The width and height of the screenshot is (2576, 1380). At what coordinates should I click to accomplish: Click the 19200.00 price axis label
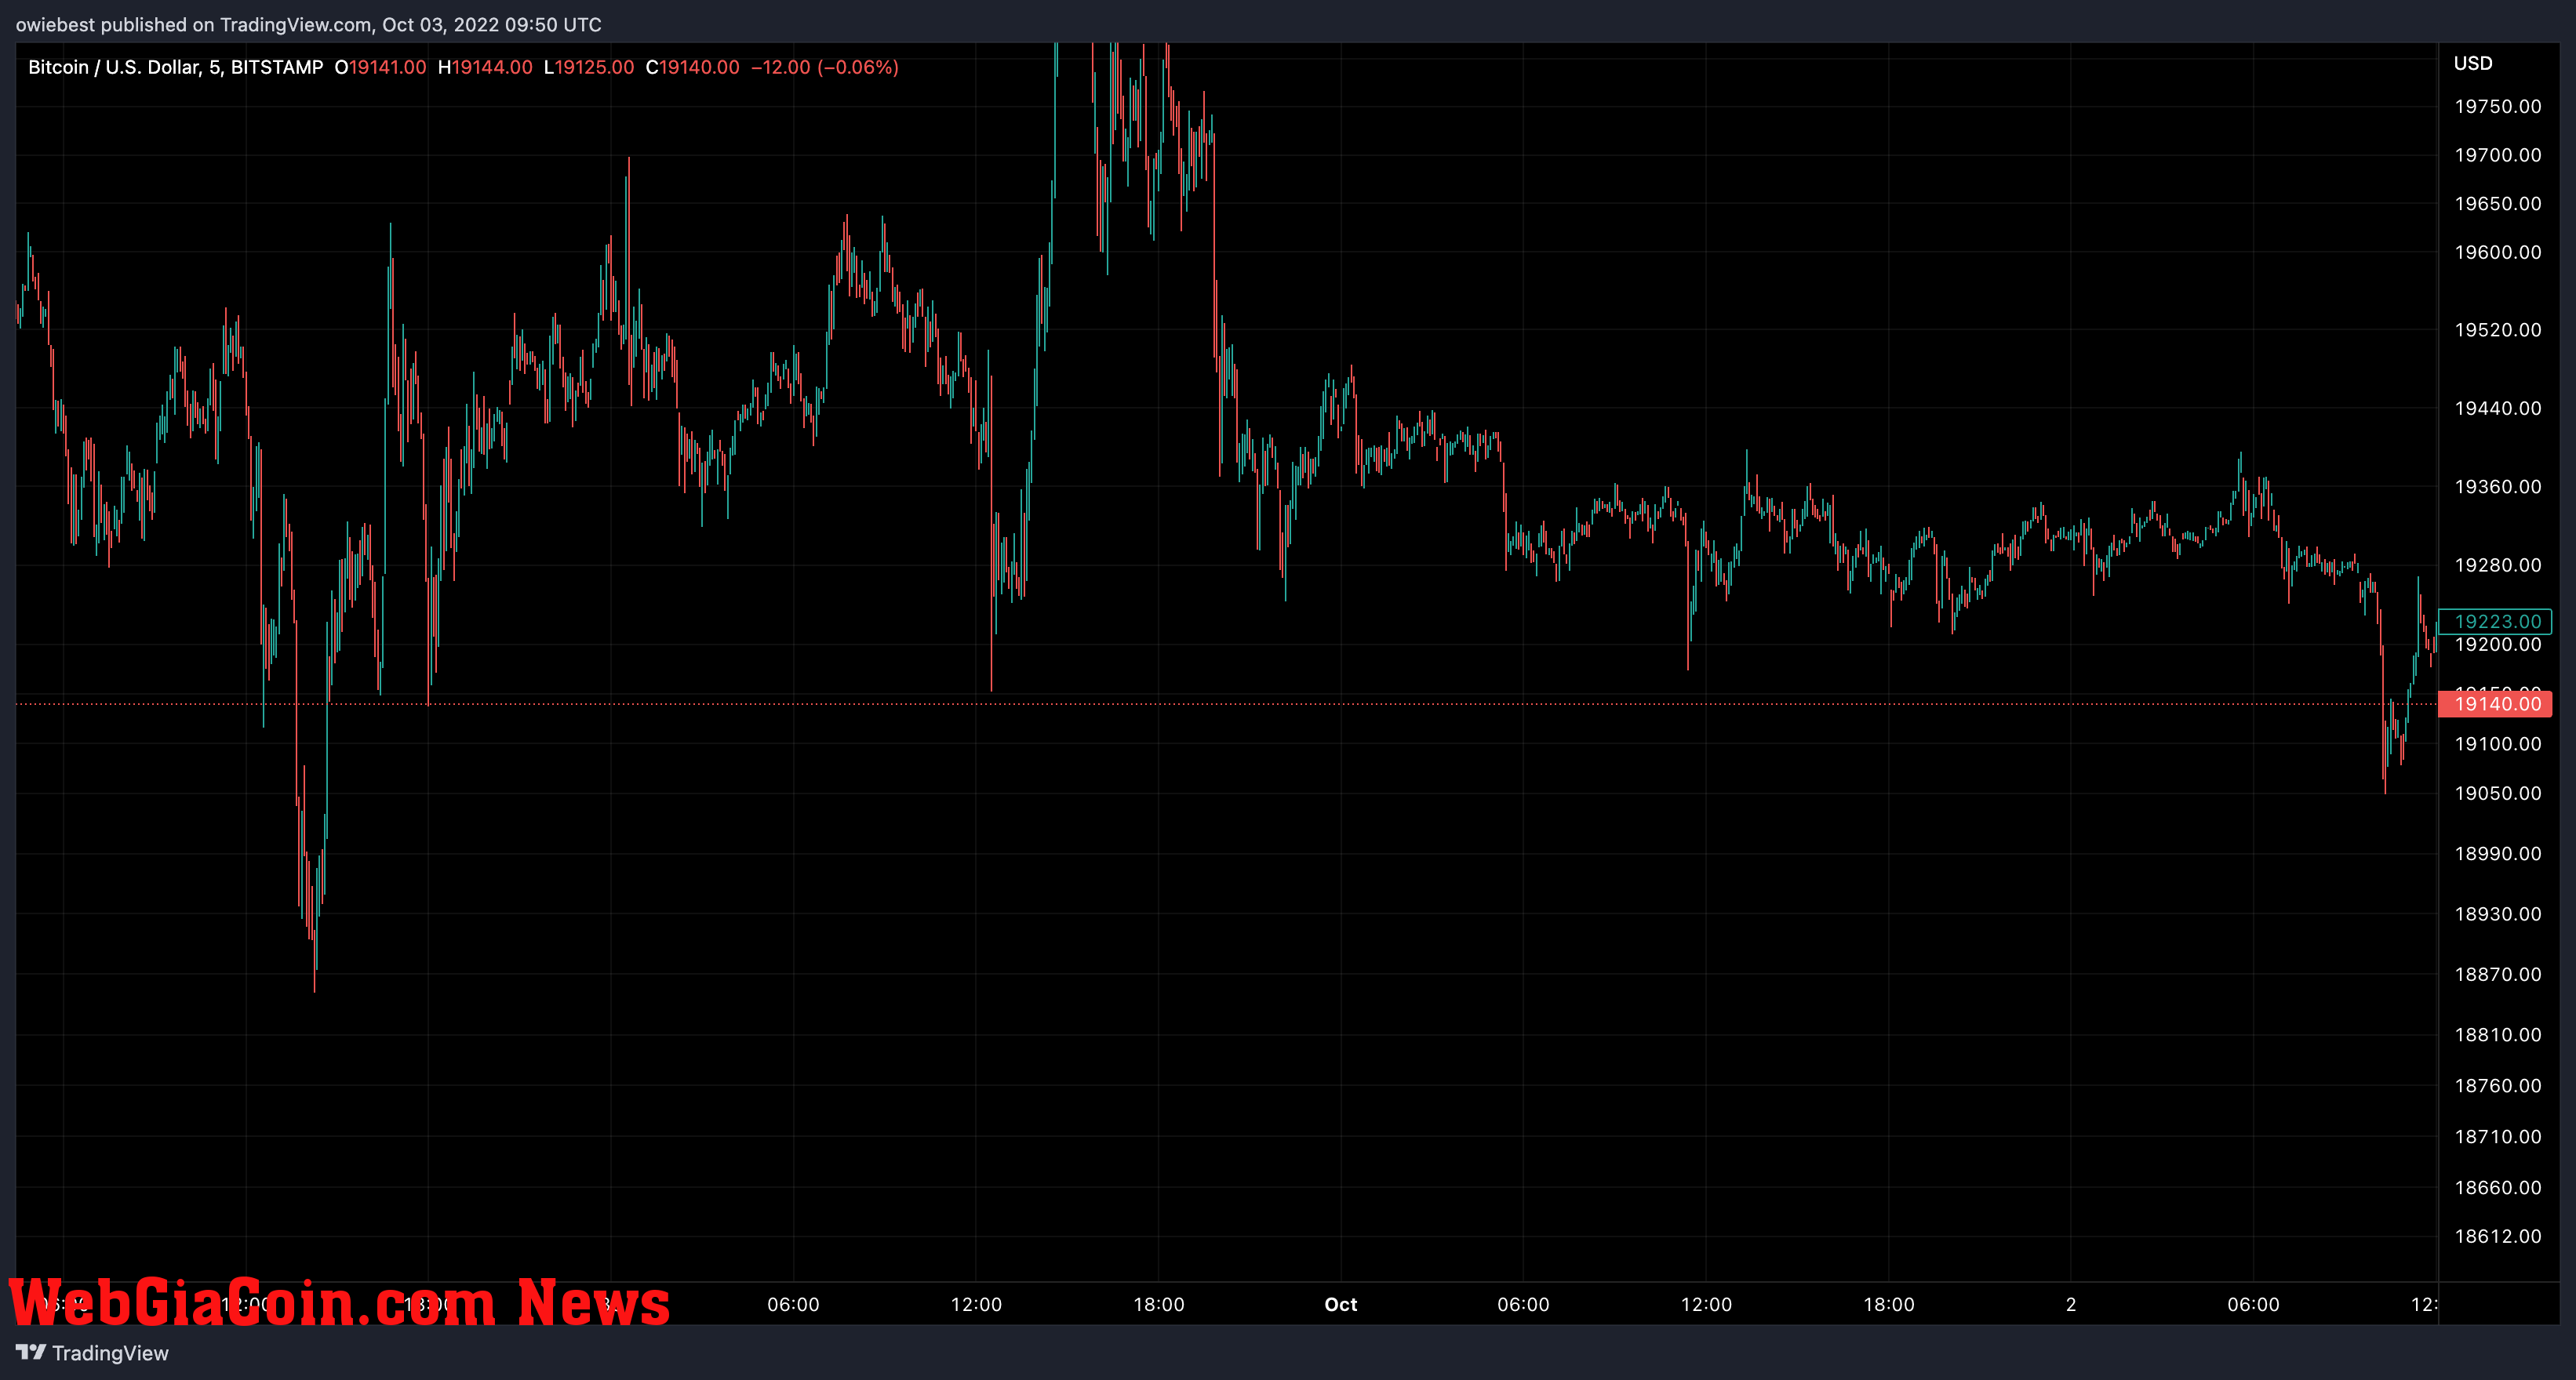2497,645
